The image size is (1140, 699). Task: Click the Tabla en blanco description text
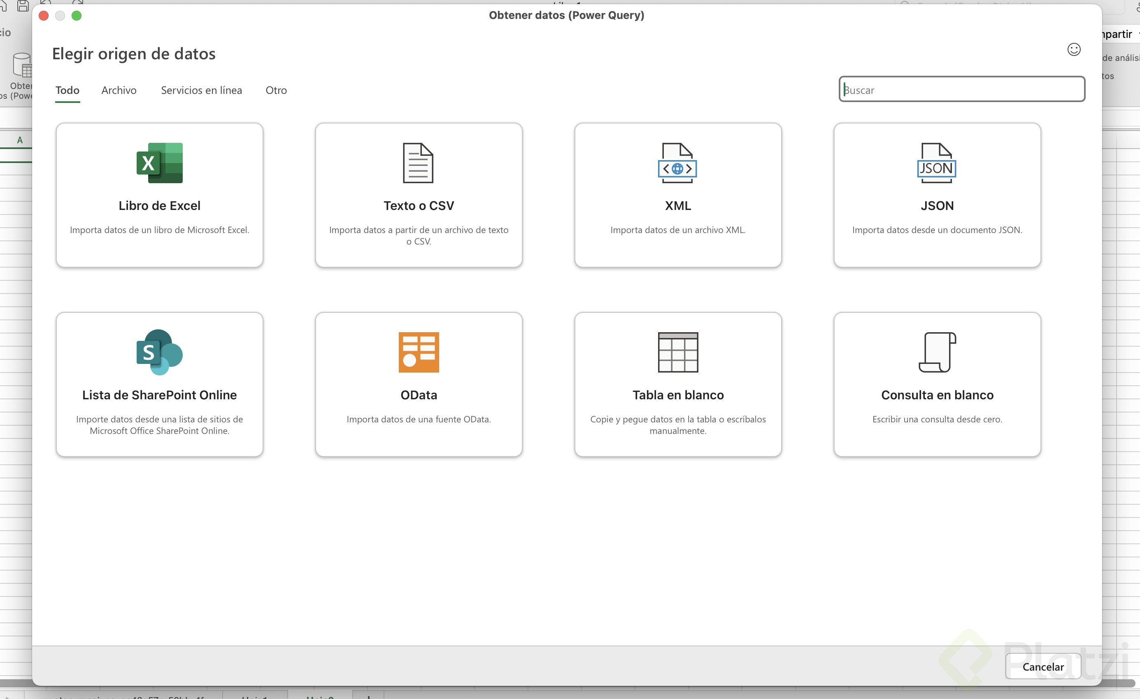coord(677,424)
